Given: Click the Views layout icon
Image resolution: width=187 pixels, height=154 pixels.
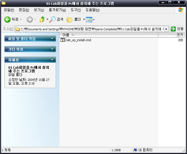Looking at the screenshot, I should (x=89, y=19).
